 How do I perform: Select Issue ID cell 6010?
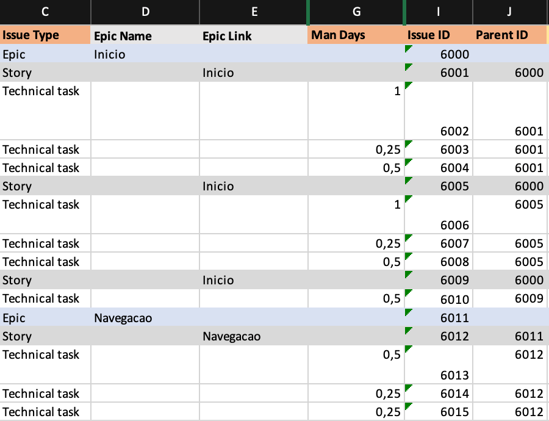pos(439,298)
